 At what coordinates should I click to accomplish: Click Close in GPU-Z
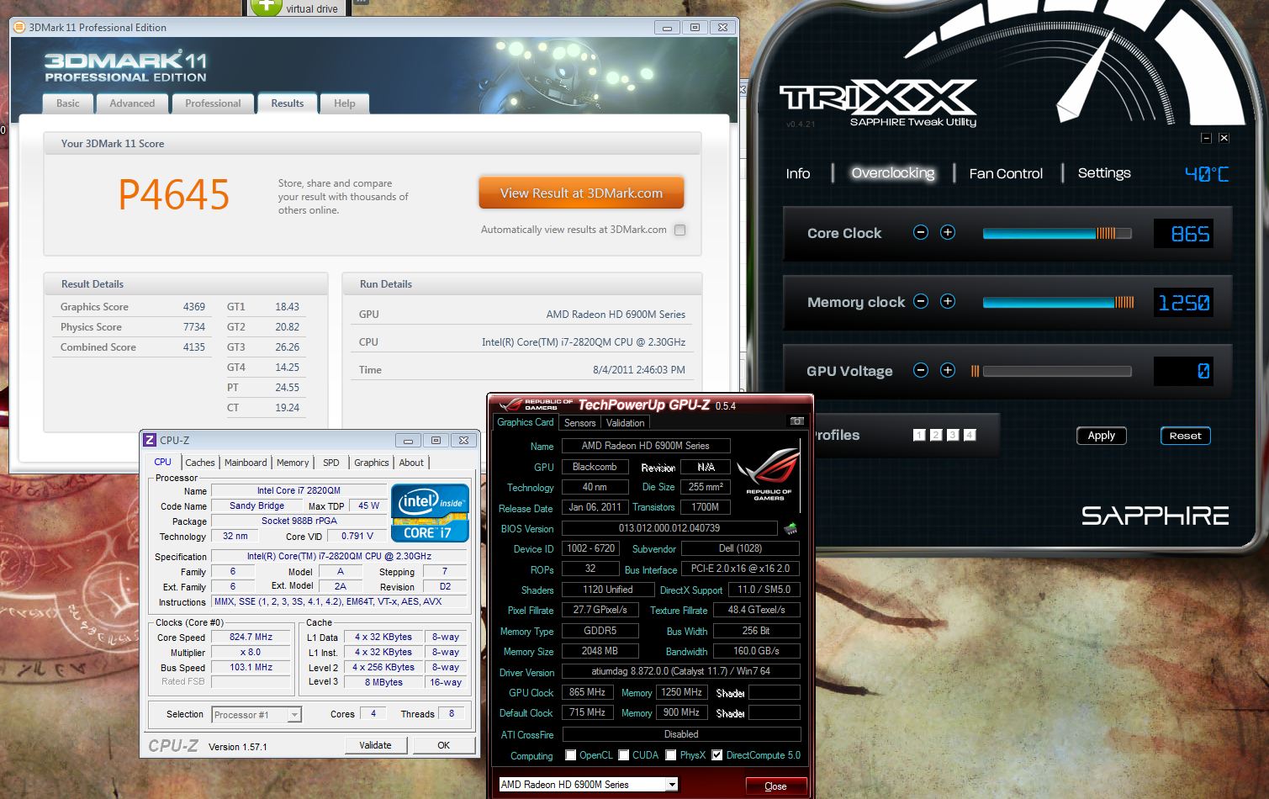coord(775,786)
